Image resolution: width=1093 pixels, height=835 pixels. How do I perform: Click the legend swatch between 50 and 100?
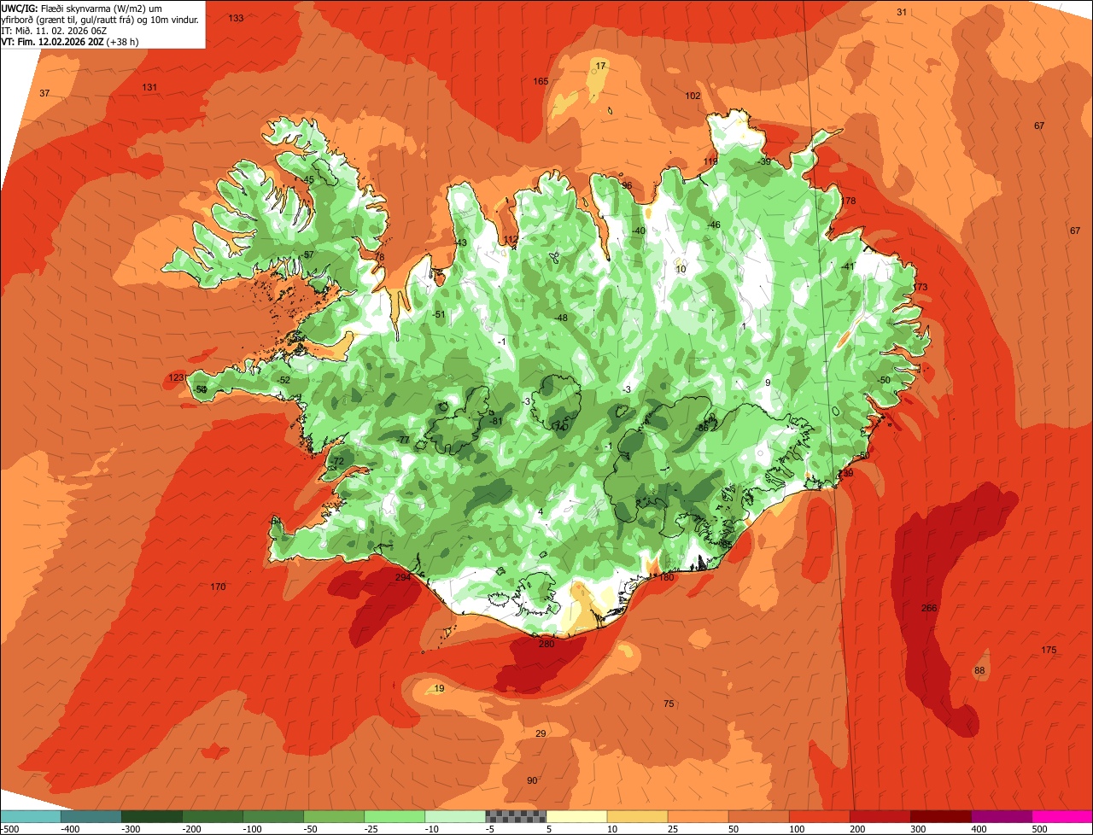click(x=758, y=817)
